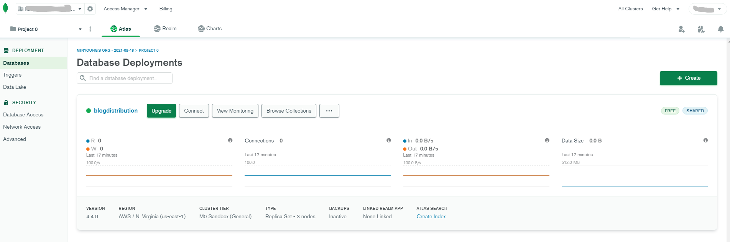Image resolution: width=730 pixels, height=242 pixels.
Task: Expand the Access Manager menu
Action: click(125, 9)
